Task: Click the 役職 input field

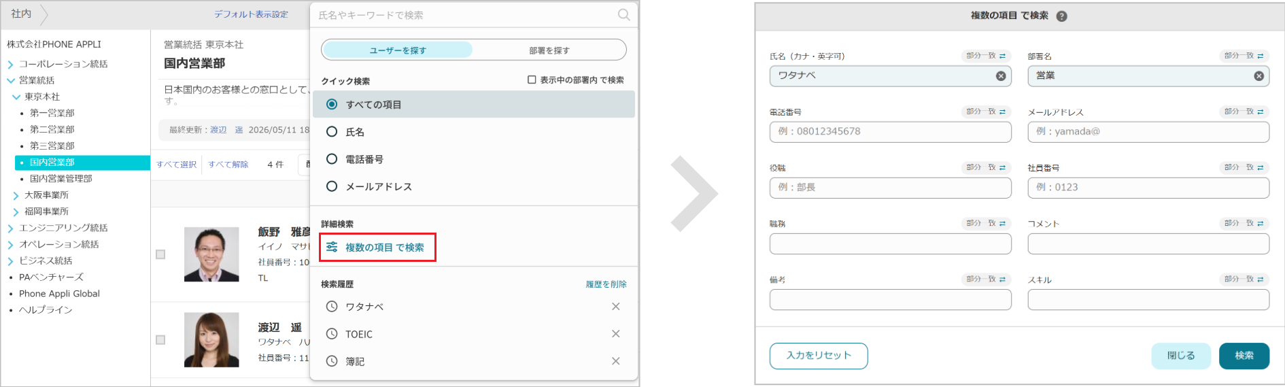Action: tap(891, 188)
